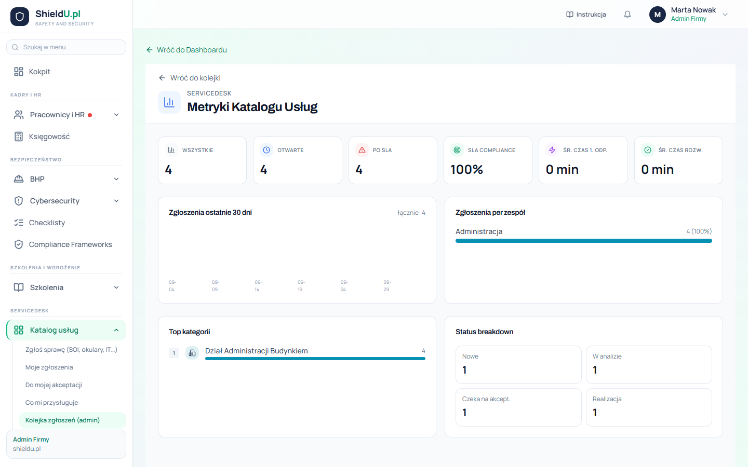Click the Szkolenia book icon
The height and width of the screenshot is (467, 748).
pos(19,287)
